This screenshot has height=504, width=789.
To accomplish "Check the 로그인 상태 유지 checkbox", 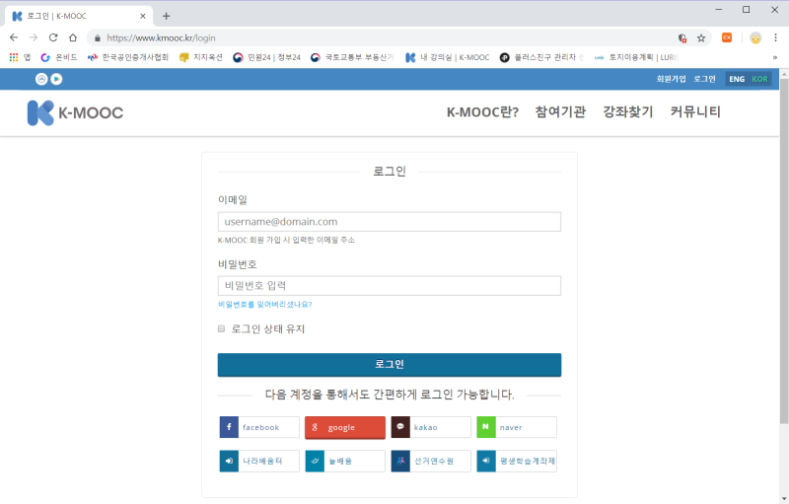I will pyautogui.click(x=221, y=328).
